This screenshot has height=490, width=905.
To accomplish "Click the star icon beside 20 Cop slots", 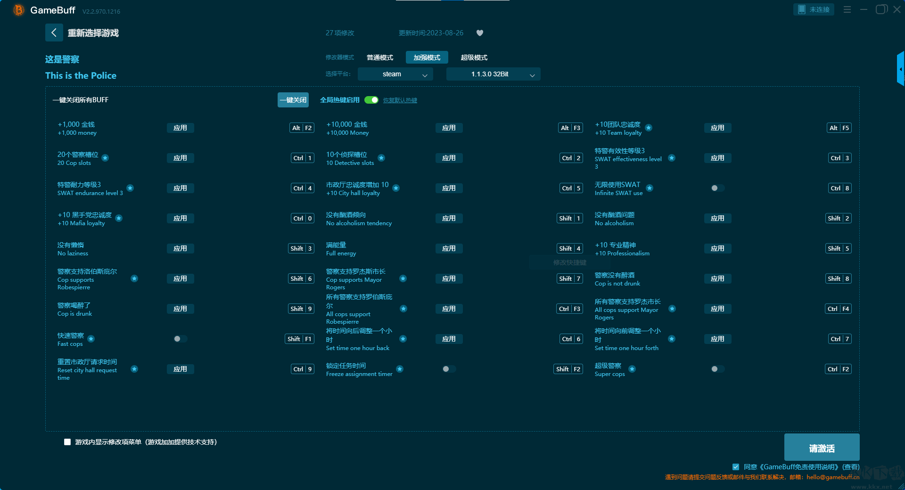I will click(x=105, y=158).
